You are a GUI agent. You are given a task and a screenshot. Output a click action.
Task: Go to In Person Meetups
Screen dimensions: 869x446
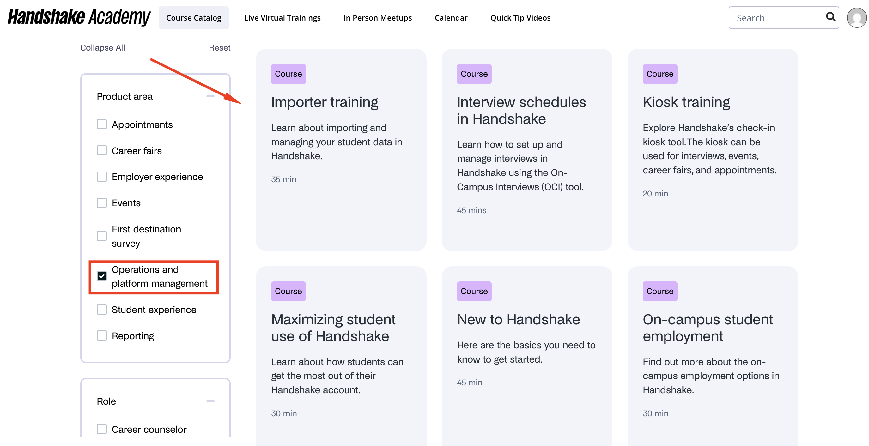point(378,17)
